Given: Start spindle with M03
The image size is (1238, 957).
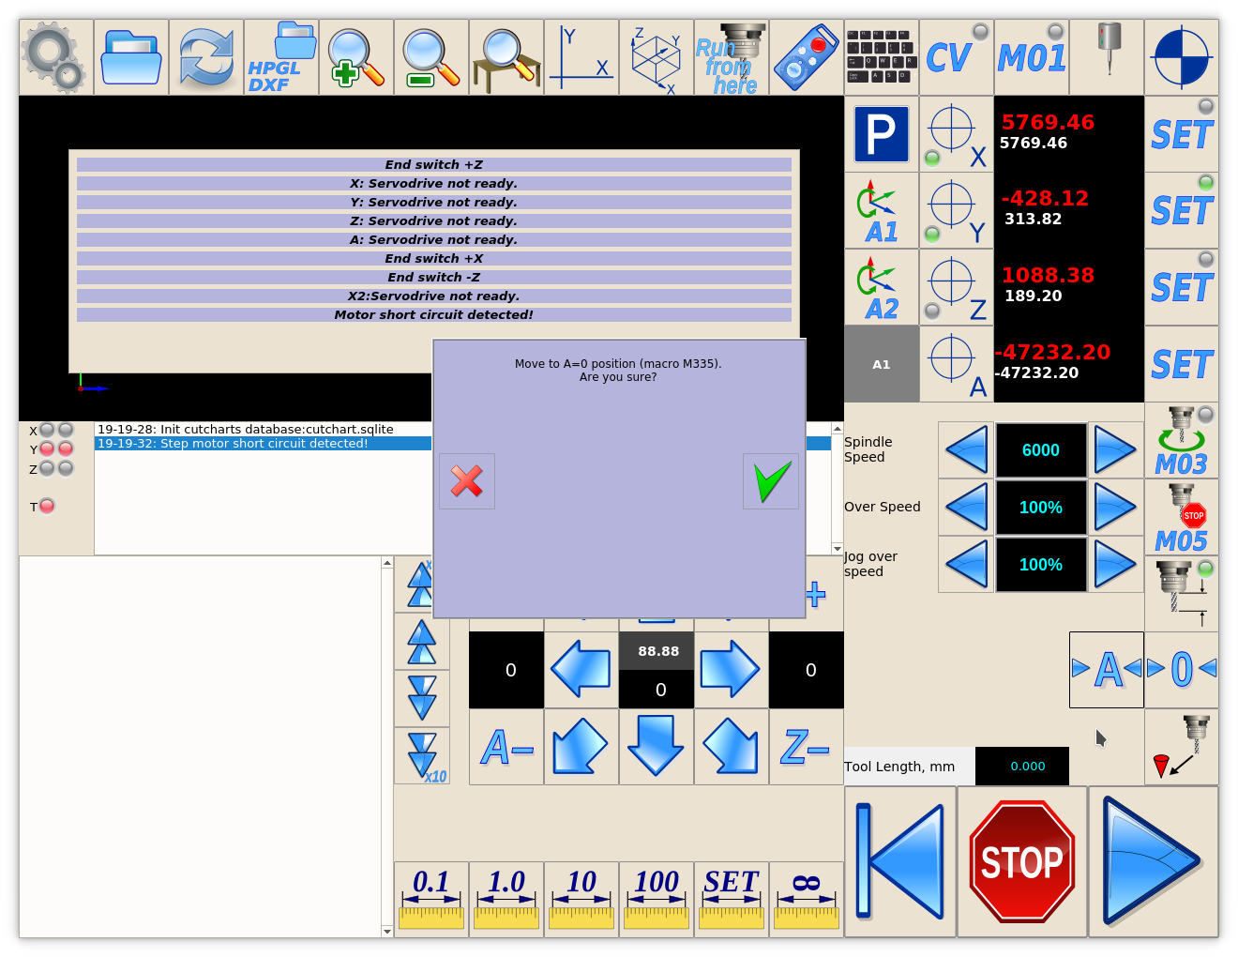Looking at the screenshot, I should pos(1182,441).
